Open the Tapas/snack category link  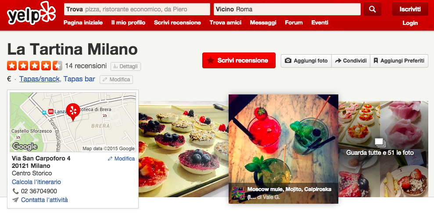pyautogui.click(x=39, y=79)
